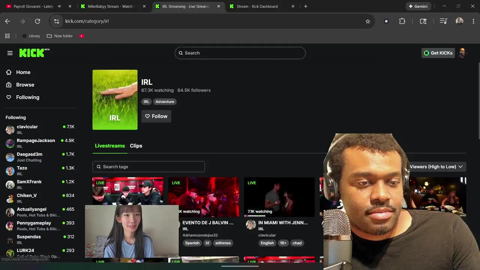Open LURK24 channel in sidebar

pos(40,253)
